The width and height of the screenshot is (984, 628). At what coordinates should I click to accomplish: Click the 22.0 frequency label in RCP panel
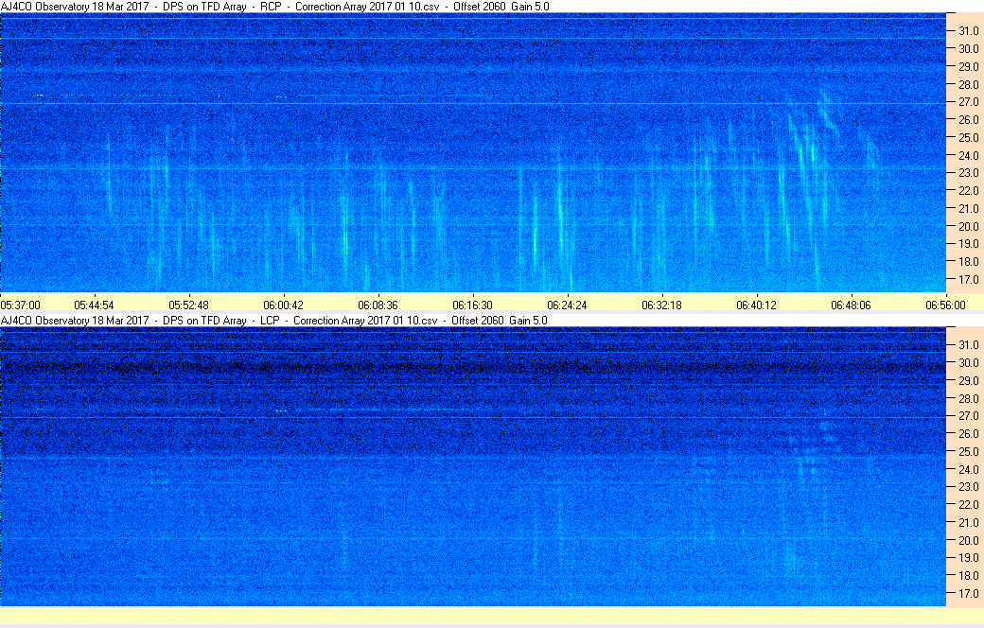pos(968,191)
